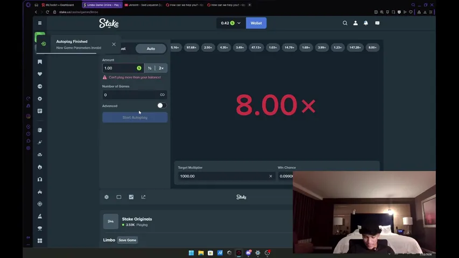Image resolution: width=459 pixels, height=258 pixels.
Task: Open the 47.13× past result
Action: click(x=256, y=47)
